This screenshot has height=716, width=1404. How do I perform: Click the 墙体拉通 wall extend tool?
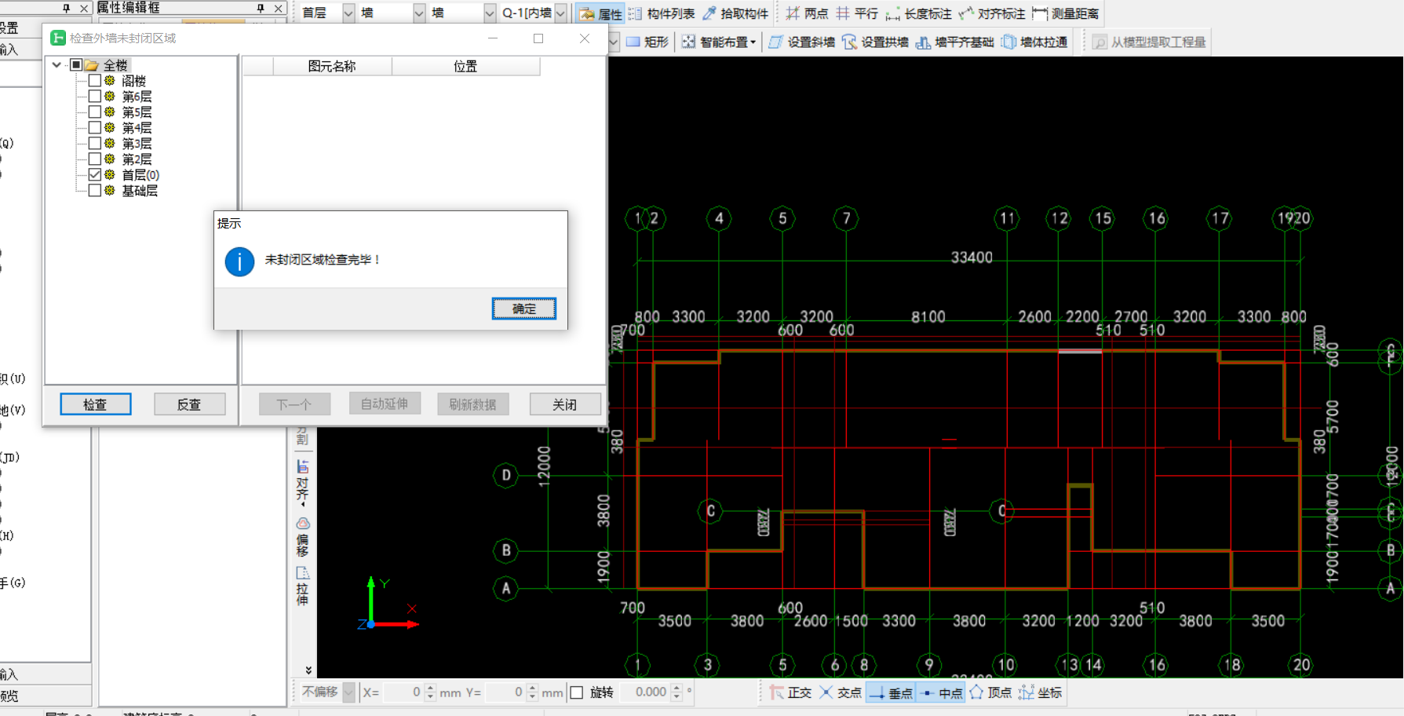[1034, 42]
